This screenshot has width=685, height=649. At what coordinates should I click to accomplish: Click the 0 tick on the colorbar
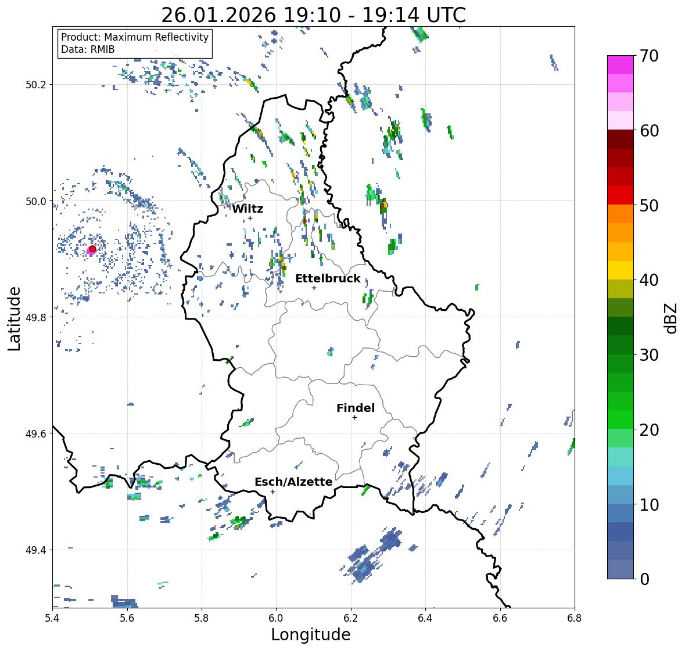[x=644, y=579]
